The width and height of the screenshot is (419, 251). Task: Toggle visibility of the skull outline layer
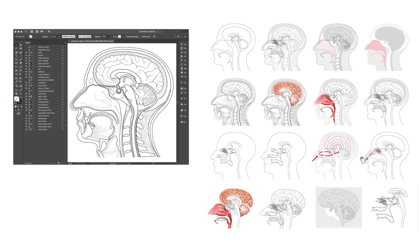pos(26,85)
